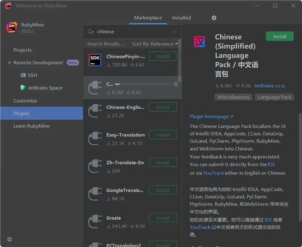Open plugin settings via the gear icon
The width and height of the screenshot is (302, 247).
point(214,18)
